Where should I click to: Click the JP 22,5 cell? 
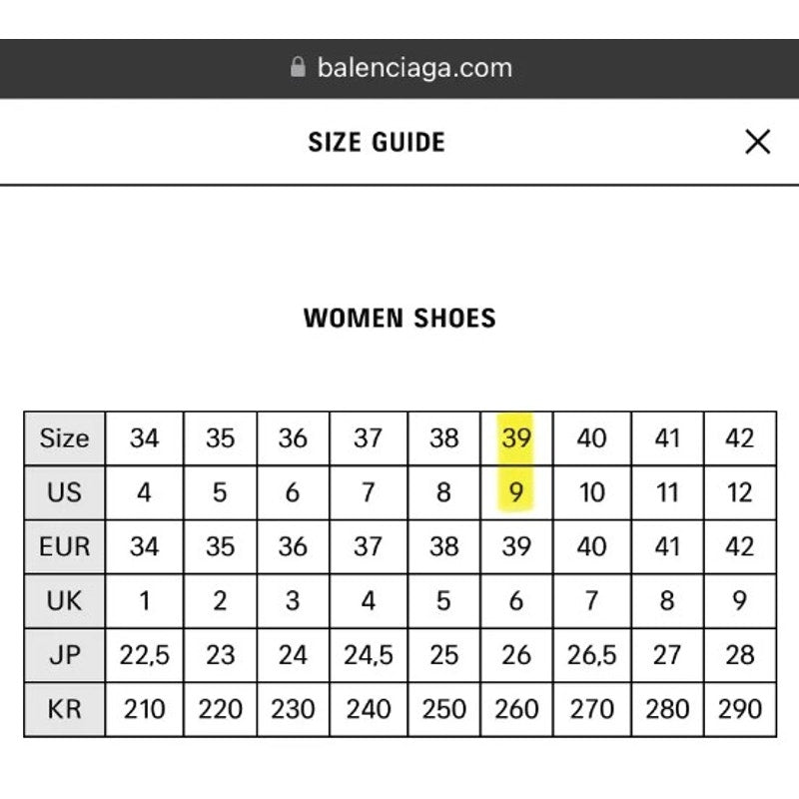point(144,655)
